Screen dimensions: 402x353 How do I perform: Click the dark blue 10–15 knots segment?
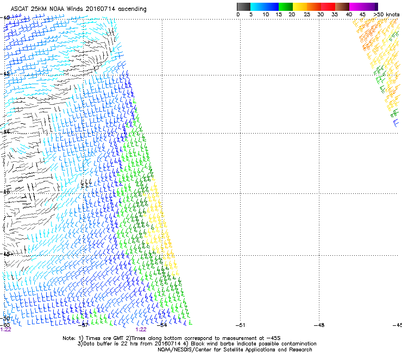272,7
